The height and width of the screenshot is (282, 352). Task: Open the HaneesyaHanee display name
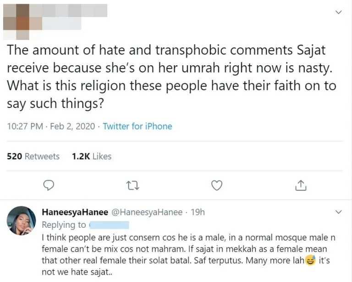tap(73, 212)
